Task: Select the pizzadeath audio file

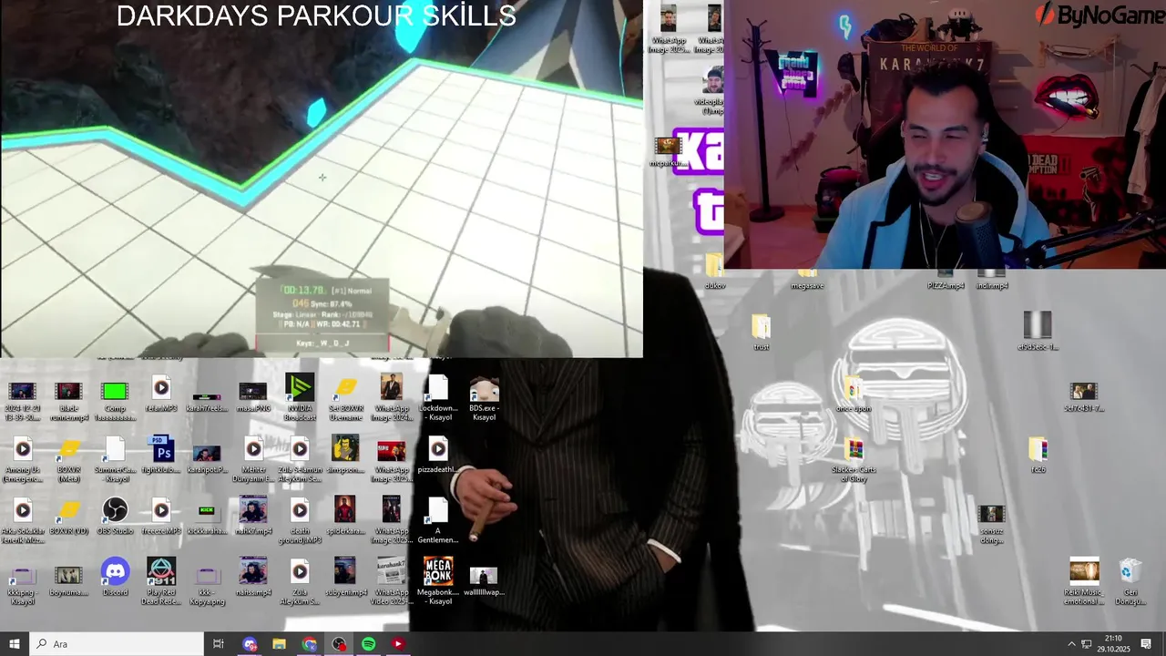Action: pyautogui.click(x=438, y=449)
